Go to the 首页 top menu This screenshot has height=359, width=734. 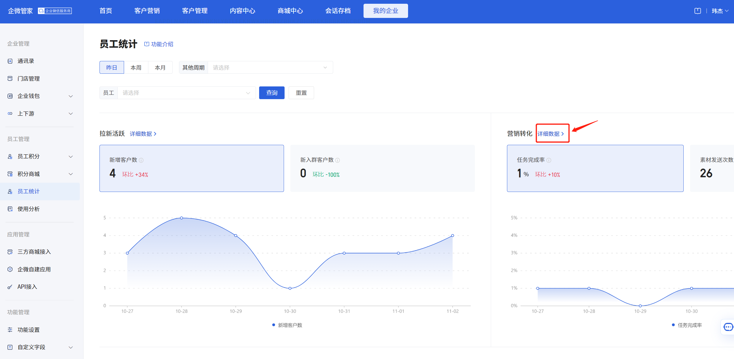point(106,11)
